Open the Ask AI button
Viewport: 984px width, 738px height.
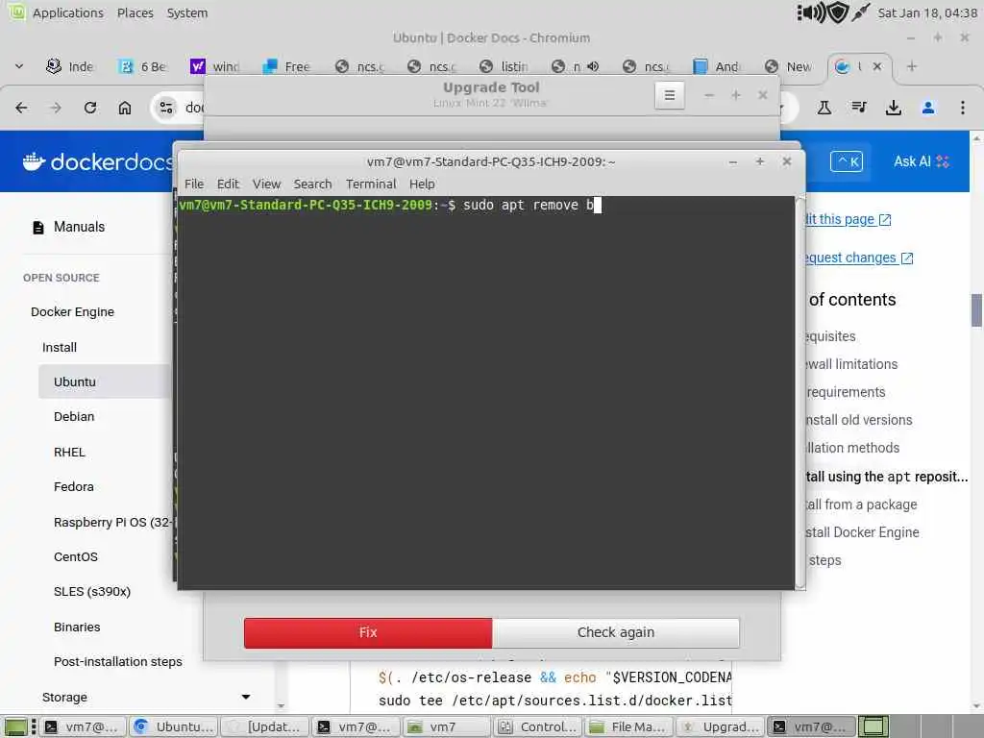pyautogui.click(x=921, y=161)
